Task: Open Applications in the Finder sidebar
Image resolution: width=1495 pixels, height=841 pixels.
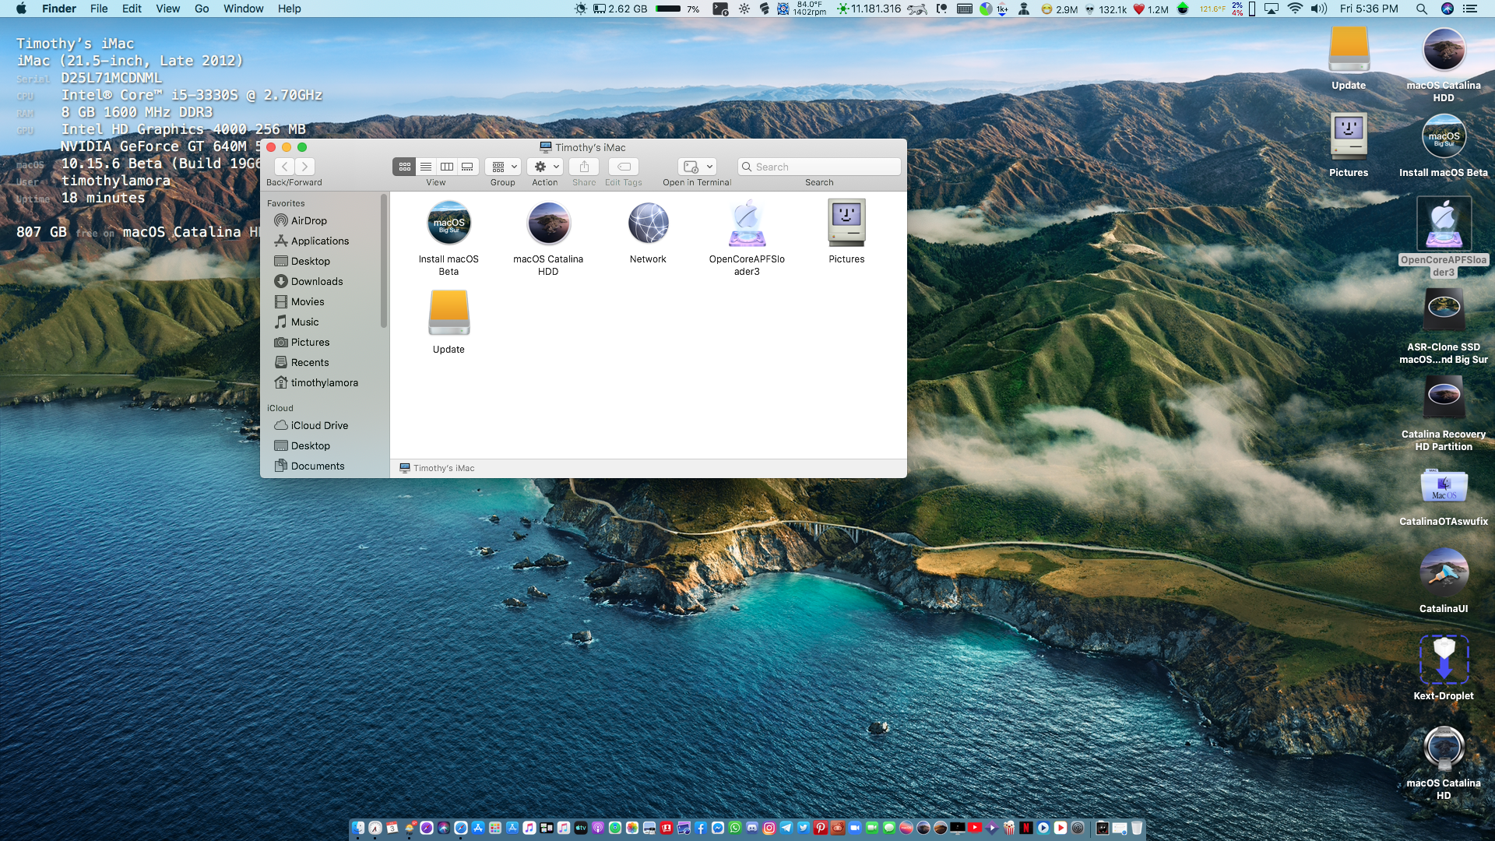Action: pos(311,241)
